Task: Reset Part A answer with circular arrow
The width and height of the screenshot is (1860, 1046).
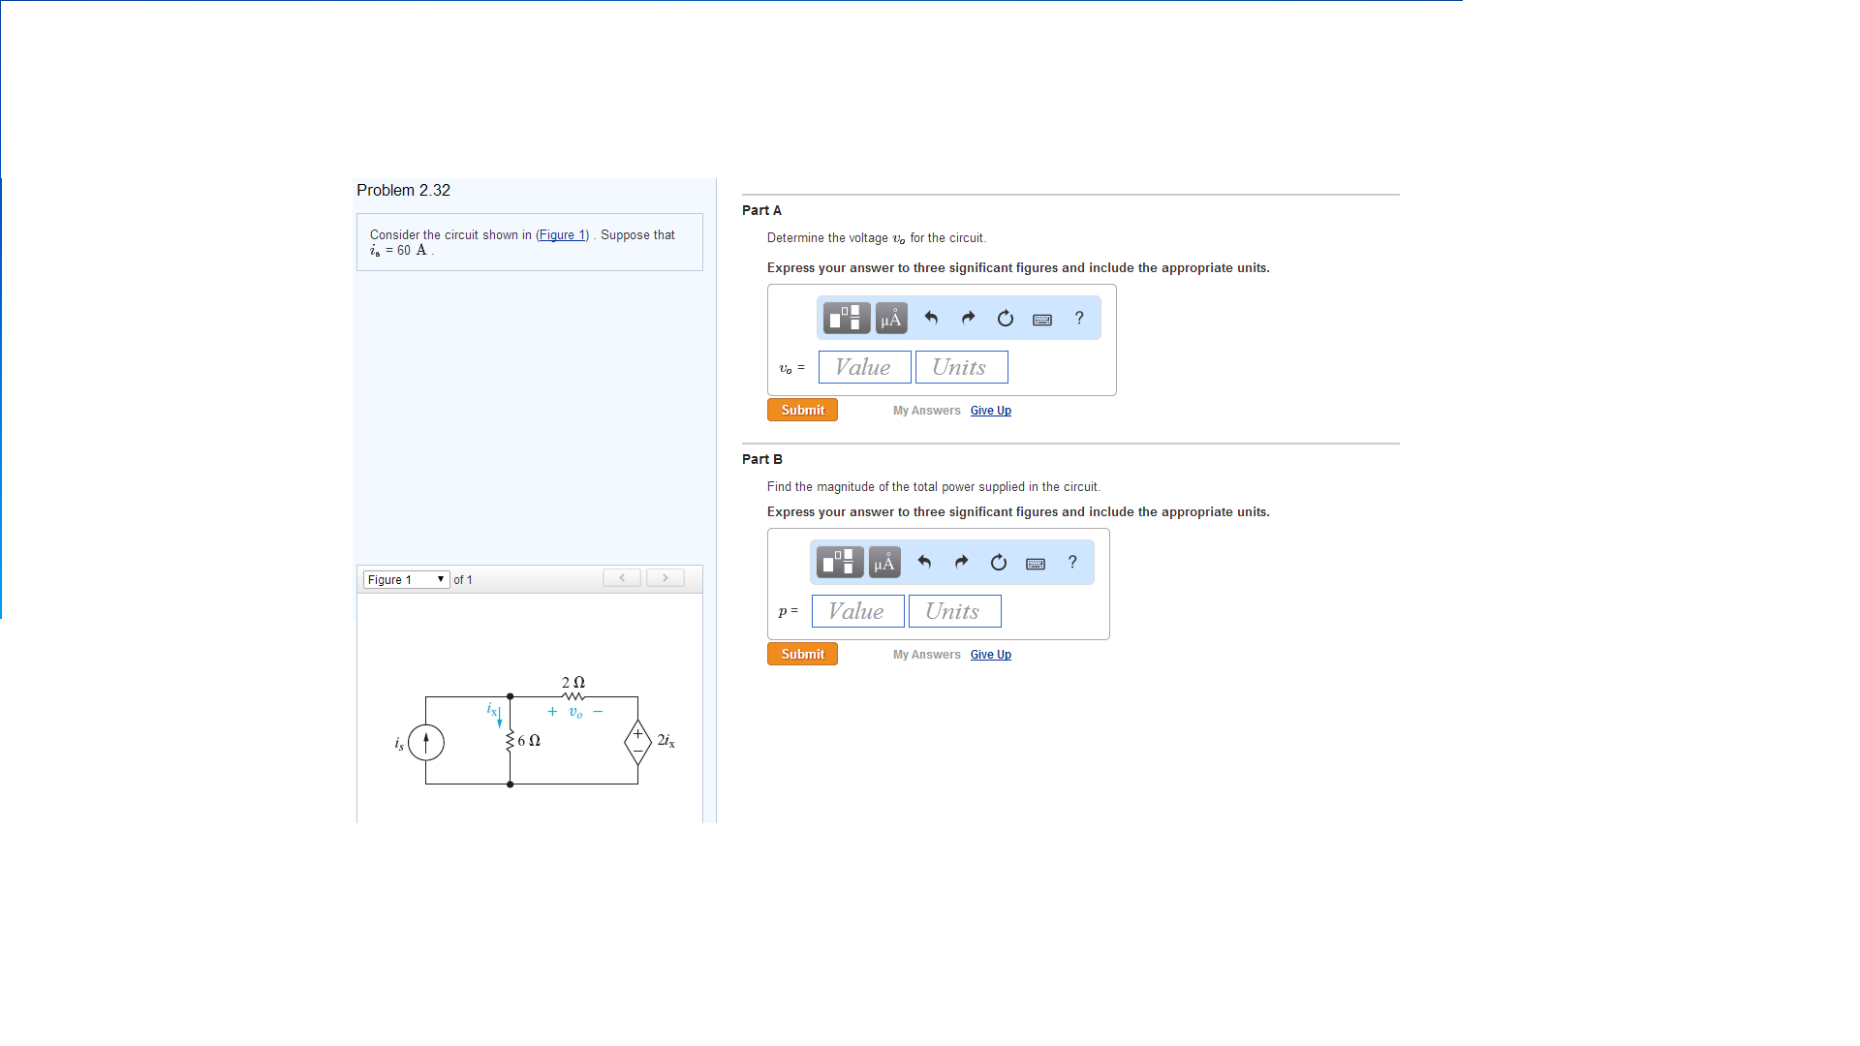Action: pyautogui.click(x=1006, y=318)
